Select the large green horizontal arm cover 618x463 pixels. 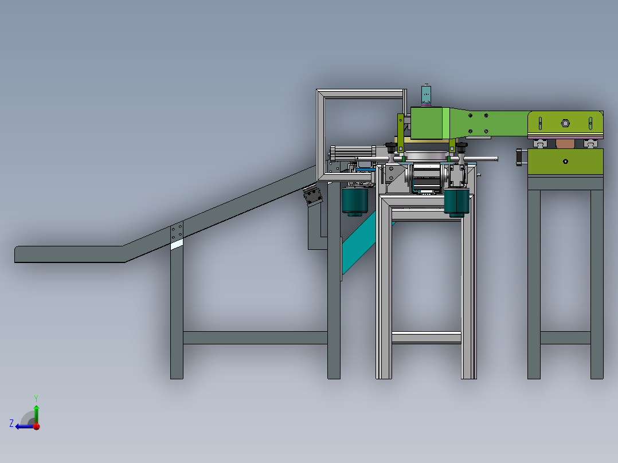point(488,123)
